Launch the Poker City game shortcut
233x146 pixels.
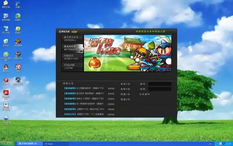tap(18, 43)
